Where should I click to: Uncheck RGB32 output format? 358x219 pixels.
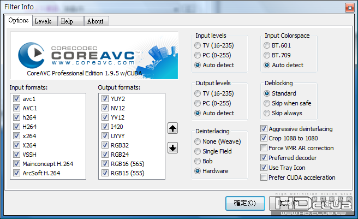coord(105,145)
